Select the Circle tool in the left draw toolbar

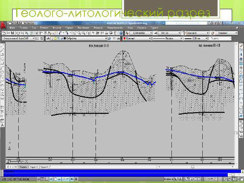(2, 72)
